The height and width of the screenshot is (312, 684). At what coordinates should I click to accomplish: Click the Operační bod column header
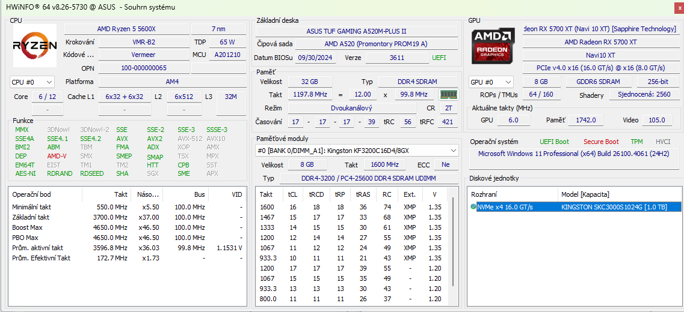[x=31, y=194]
